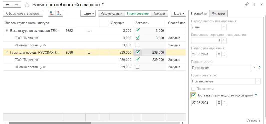Image resolution: width=266 pixels, height=124 pixels.
Task: Sort the list ascending А-Я
Action: (52, 14)
